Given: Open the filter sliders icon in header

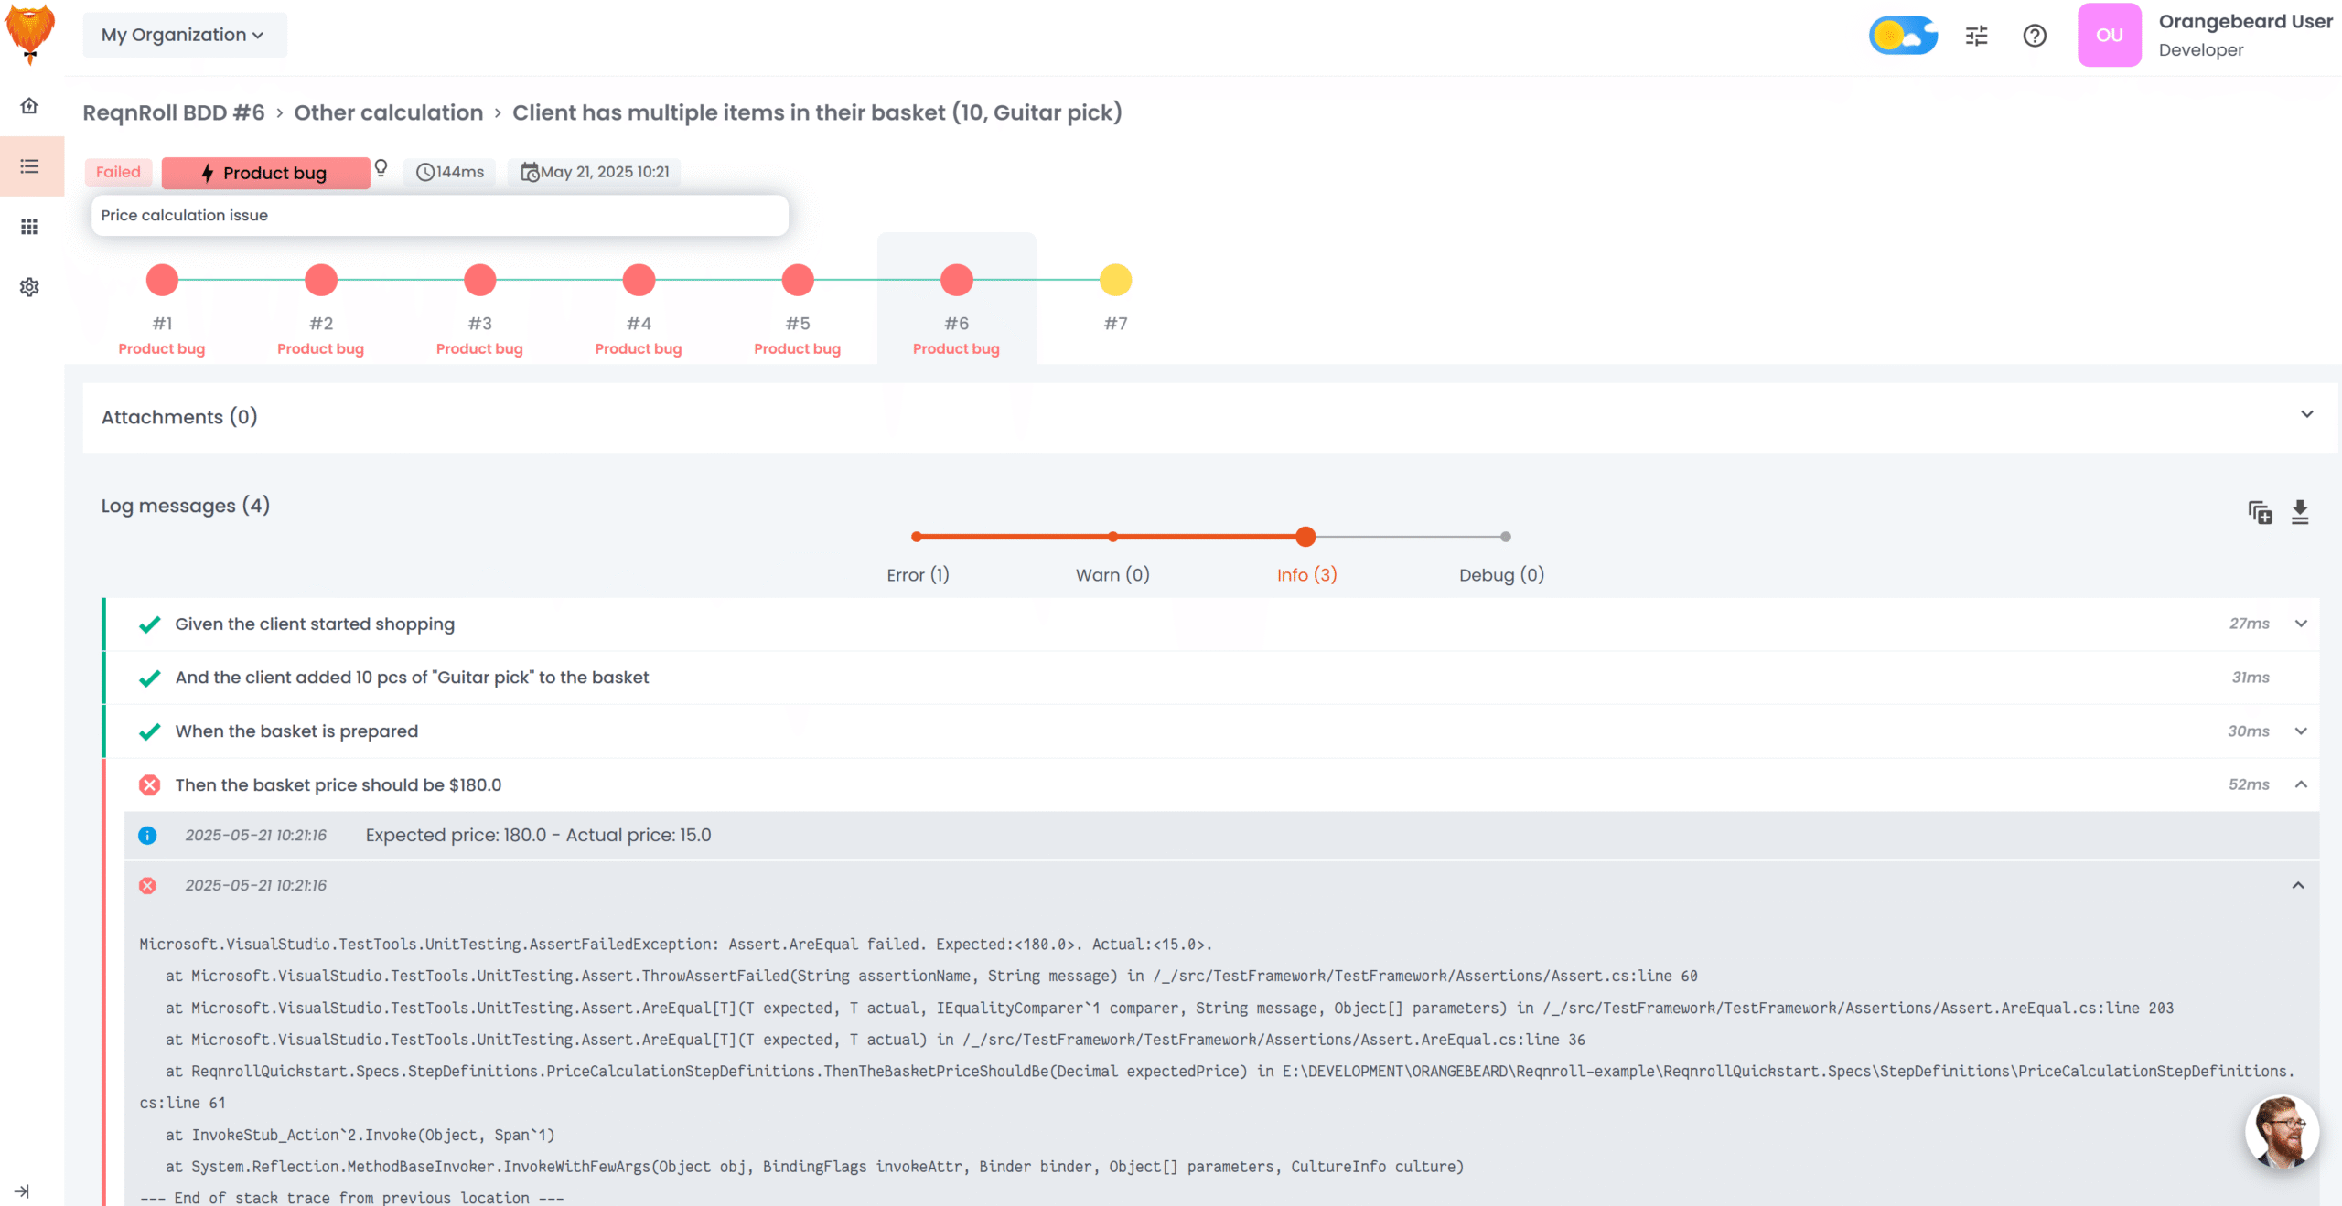Looking at the screenshot, I should point(1977,36).
